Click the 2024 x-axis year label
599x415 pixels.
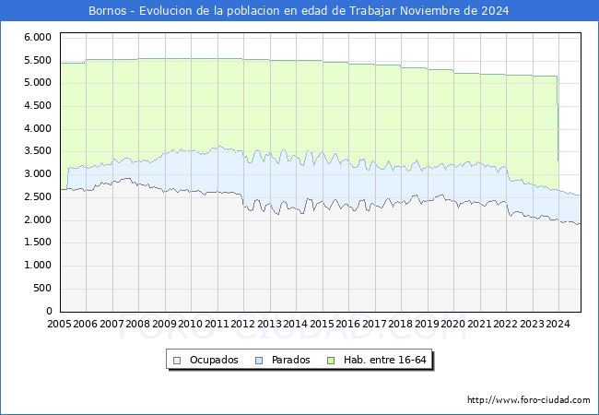558,324
